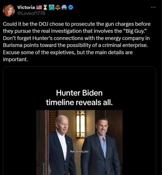Play the embedded video of two men

[x=79, y=142]
